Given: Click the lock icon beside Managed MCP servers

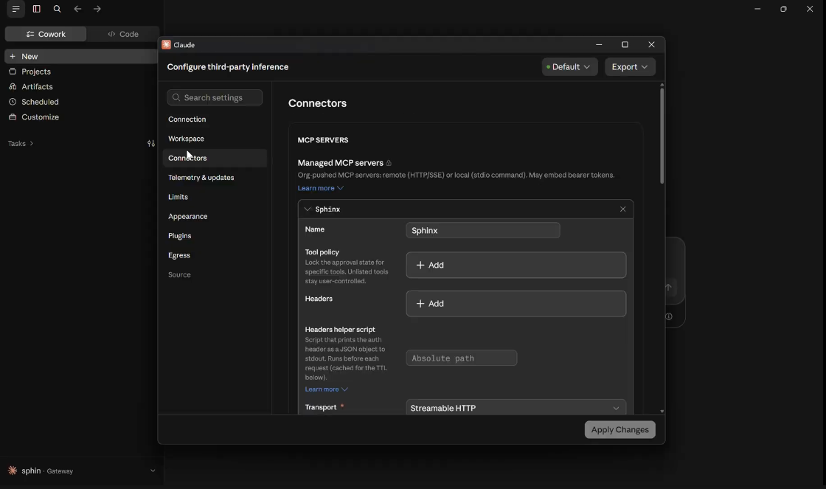Looking at the screenshot, I should (389, 163).
